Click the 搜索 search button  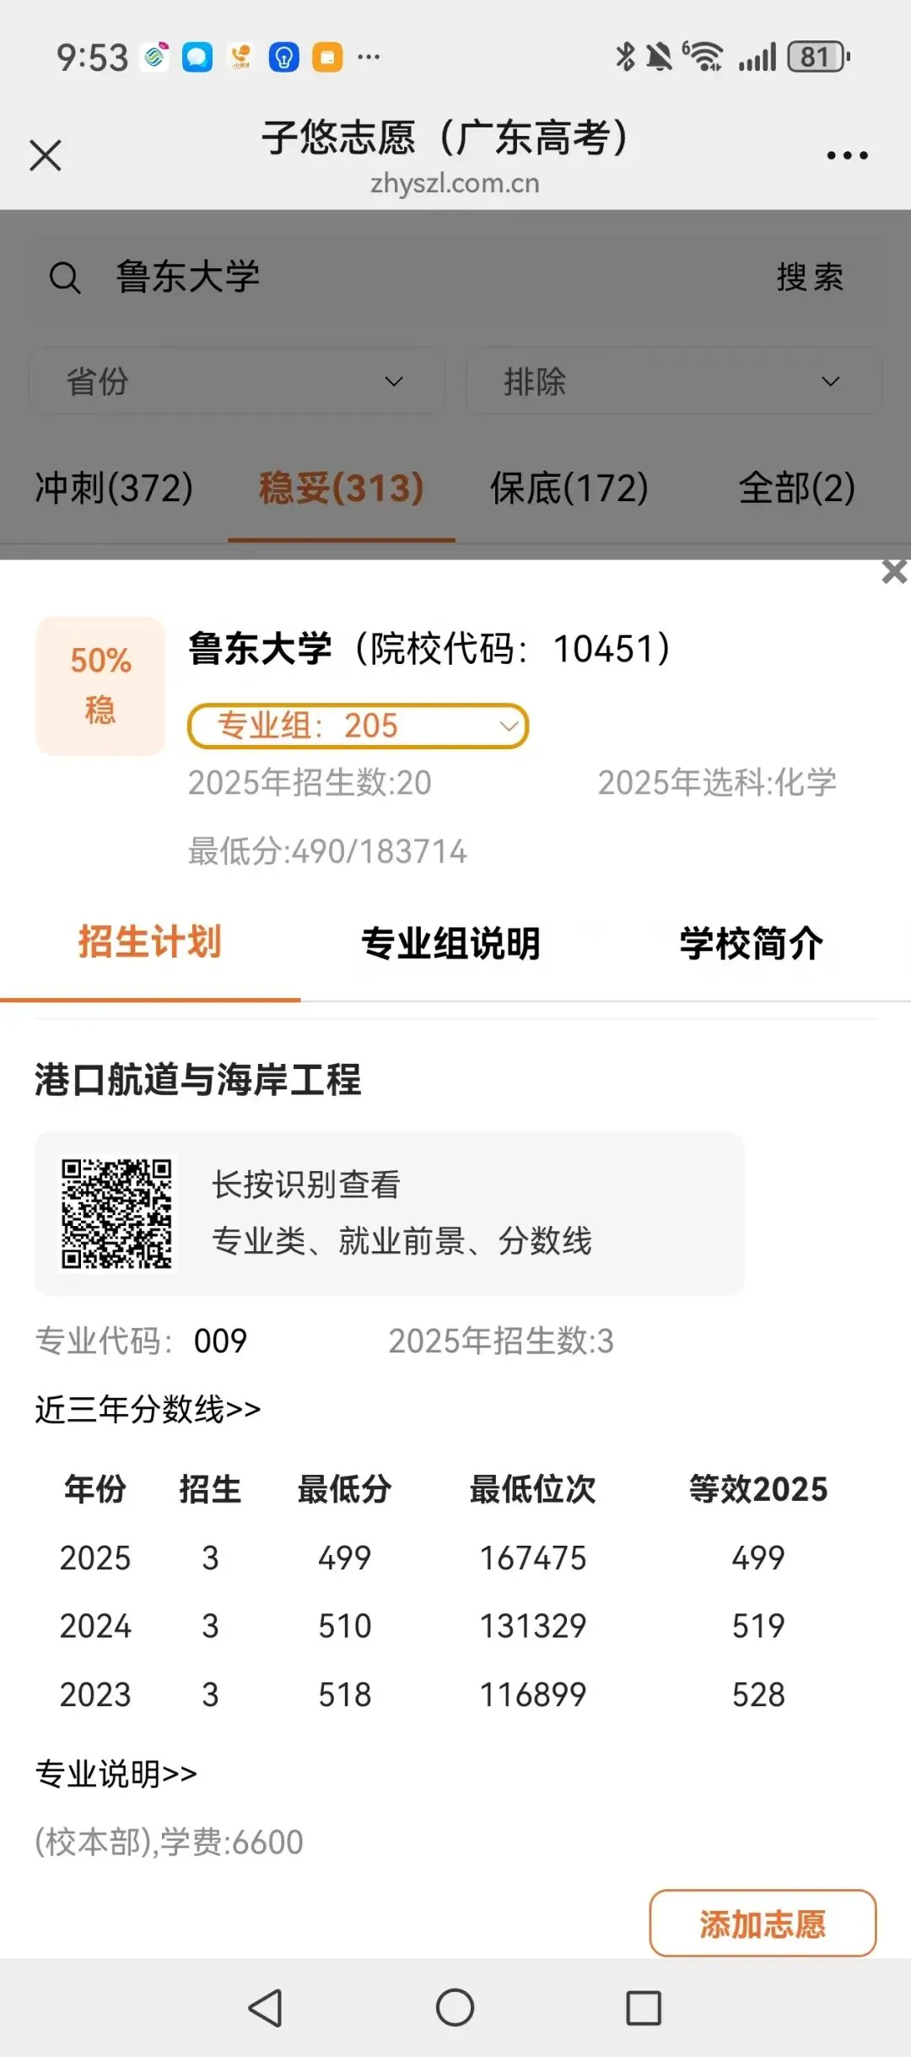coord(810,278)
